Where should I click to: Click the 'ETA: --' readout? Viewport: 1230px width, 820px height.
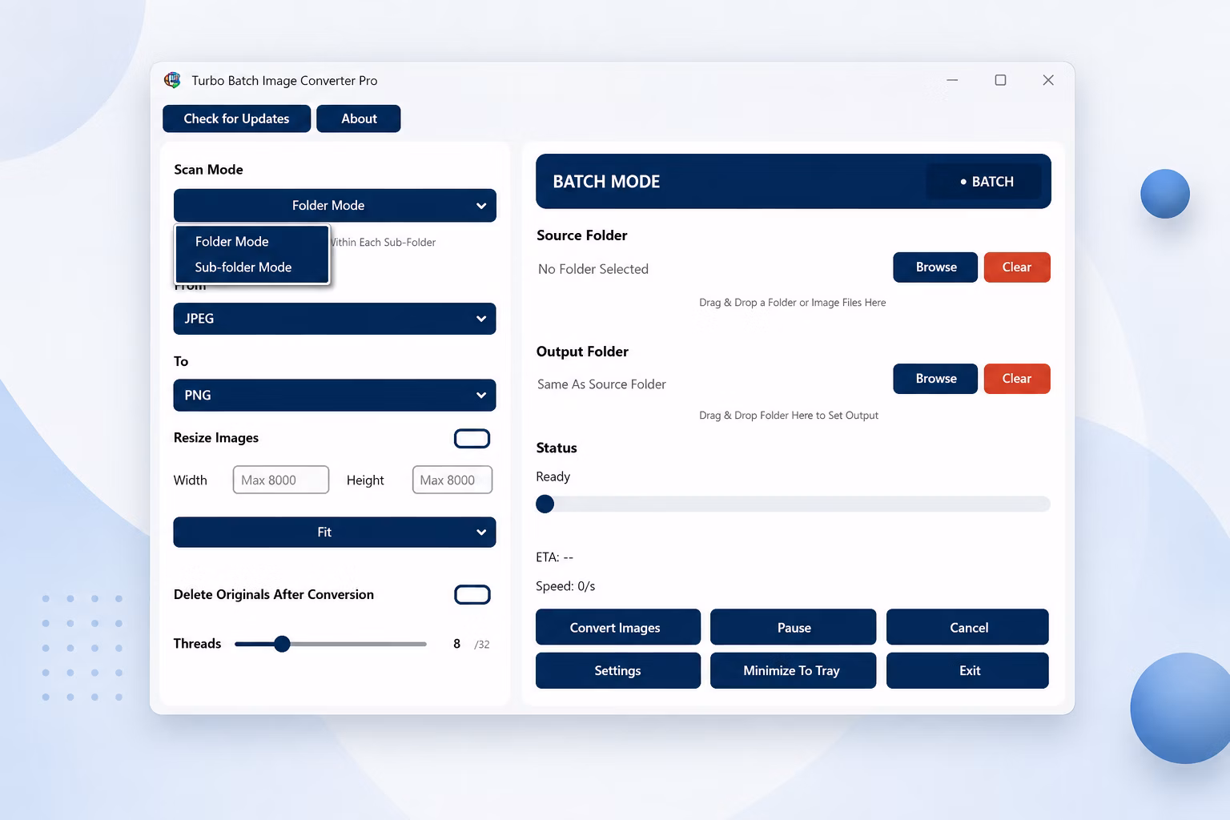click(x=555, y=557)
